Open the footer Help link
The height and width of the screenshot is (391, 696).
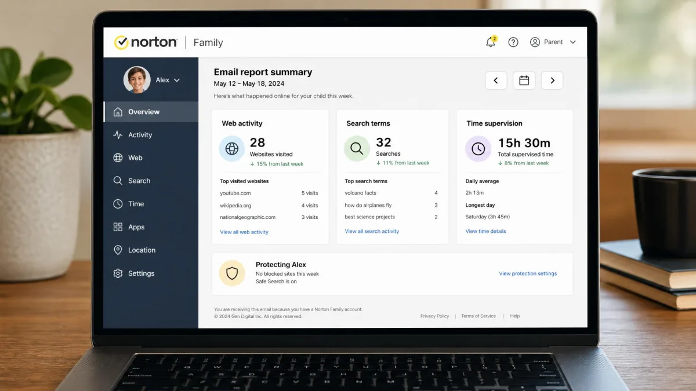point(515,316)
